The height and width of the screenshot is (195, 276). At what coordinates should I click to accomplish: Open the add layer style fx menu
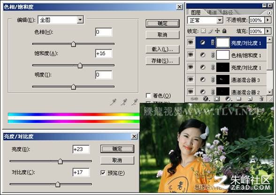pos(206,99)
